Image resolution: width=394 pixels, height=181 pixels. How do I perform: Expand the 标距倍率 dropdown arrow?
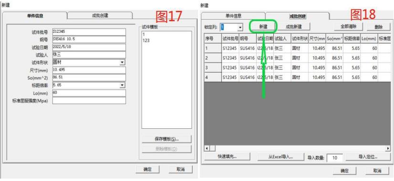coord(122,86)
